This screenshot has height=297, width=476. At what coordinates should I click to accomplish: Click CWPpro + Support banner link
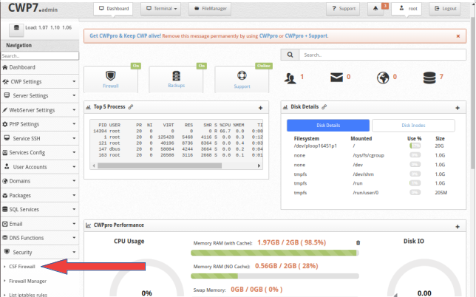point(306,35)
